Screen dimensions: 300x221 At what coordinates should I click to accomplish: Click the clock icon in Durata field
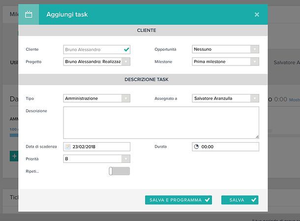coord(196,147)
